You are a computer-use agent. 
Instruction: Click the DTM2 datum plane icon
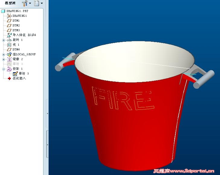(9, 26)
